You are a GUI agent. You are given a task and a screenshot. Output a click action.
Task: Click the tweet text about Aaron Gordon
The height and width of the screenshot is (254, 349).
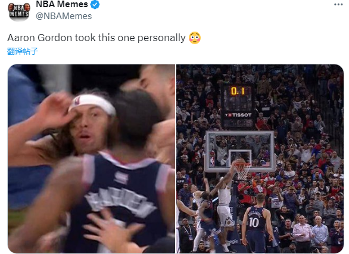point(96,38)
